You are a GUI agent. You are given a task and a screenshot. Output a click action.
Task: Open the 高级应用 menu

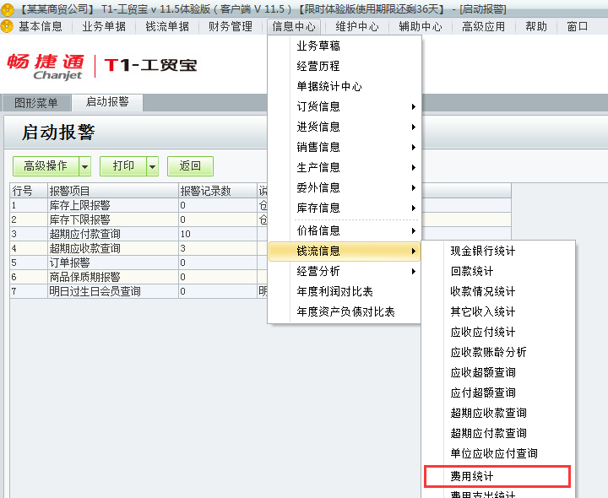point(484,26)
